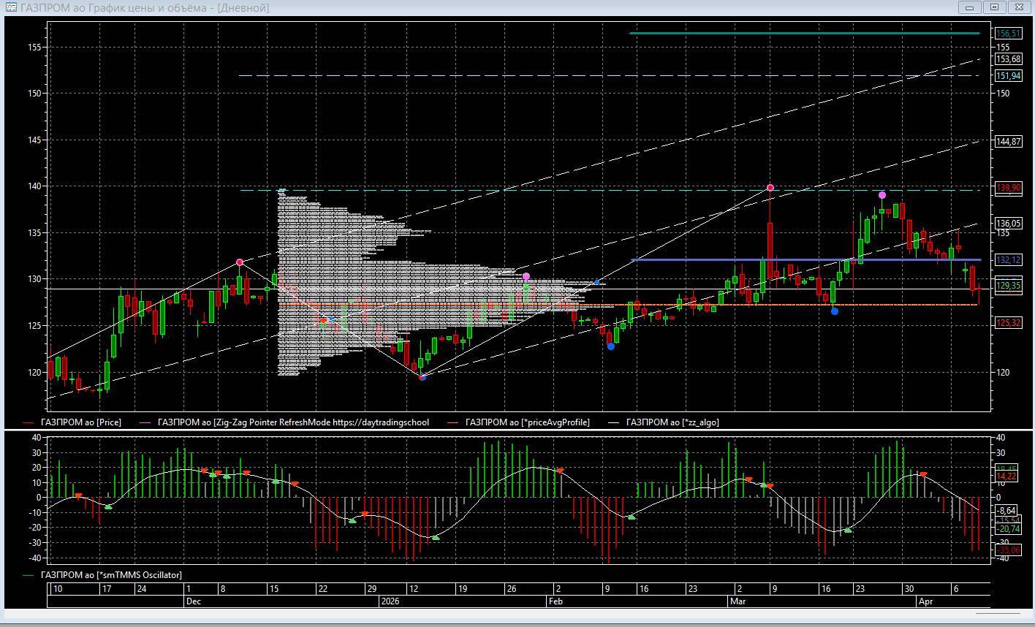Select the Zig-Zag Pointer RefreshMode legend entry

pos(293,422)
